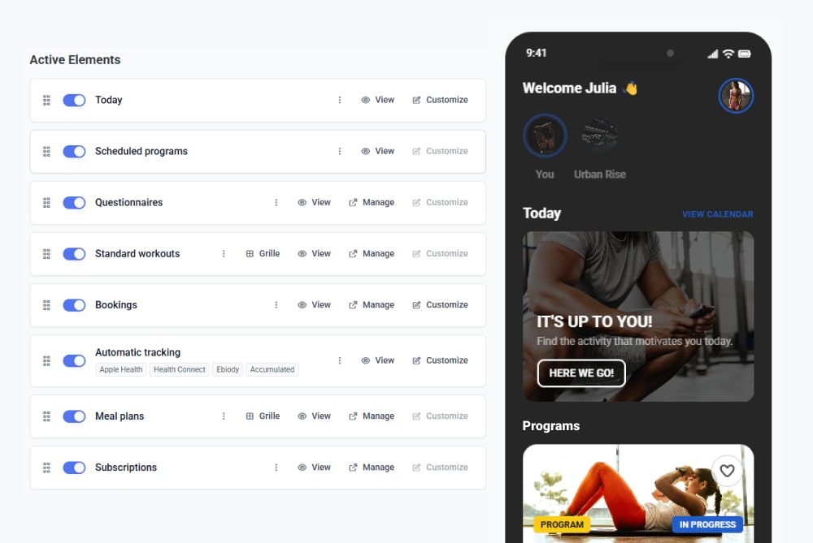Click the Apple Health tag chip

121,369
